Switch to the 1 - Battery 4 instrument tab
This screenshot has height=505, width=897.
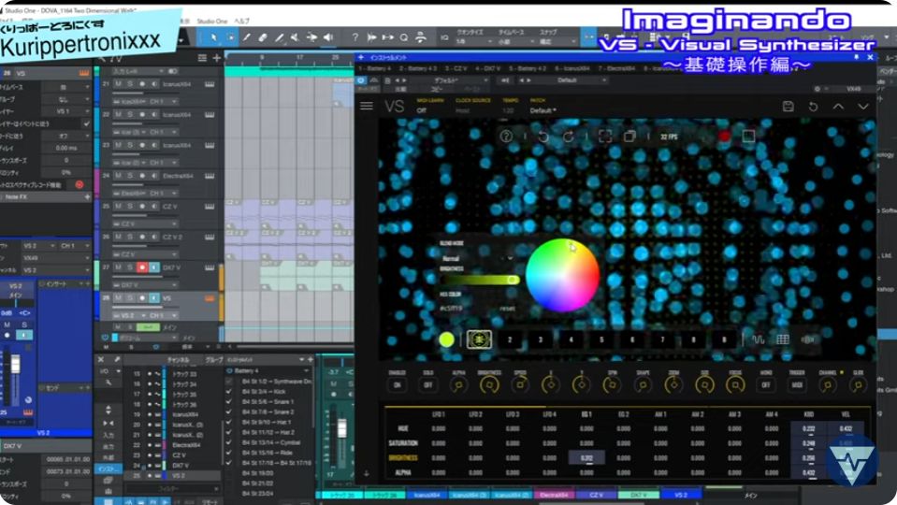click(375, 68)
